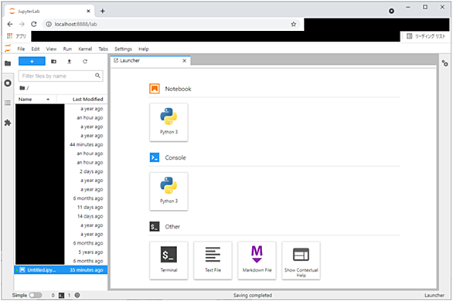The width and height of the screenshot is (453, 301).
Task: Click the Notebook section icon
Action: tap(155, 89)
